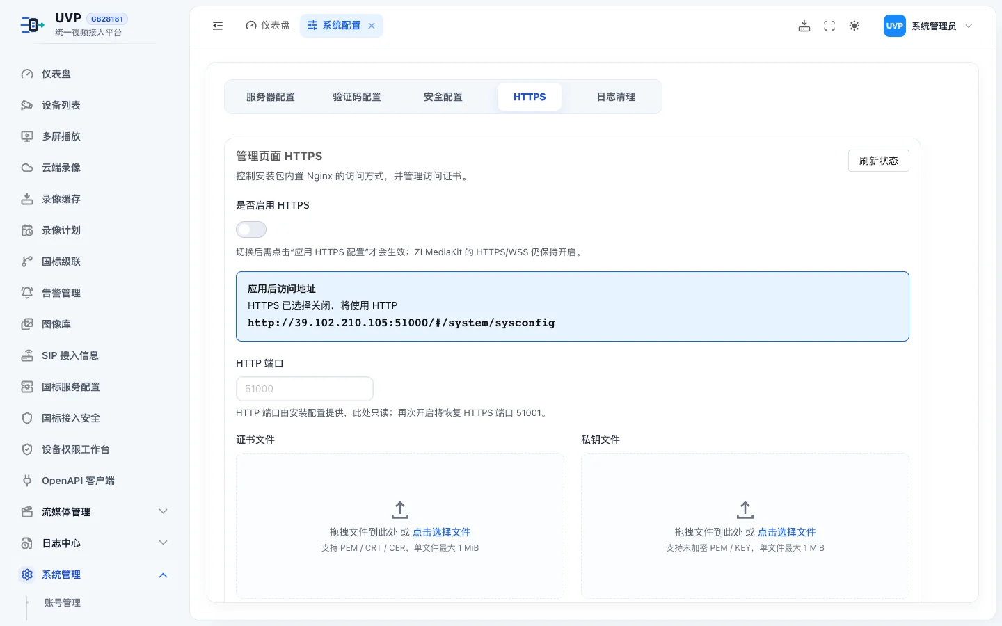The height and width of the screenshot is (626, 1002).
Task: Switch to the 验证码配置 tab
Action: [357, 97]
